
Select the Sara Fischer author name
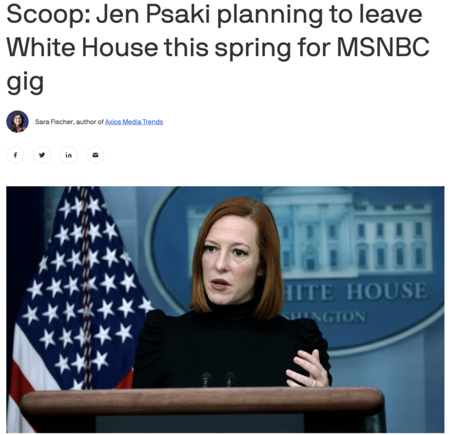coord(55,122)
